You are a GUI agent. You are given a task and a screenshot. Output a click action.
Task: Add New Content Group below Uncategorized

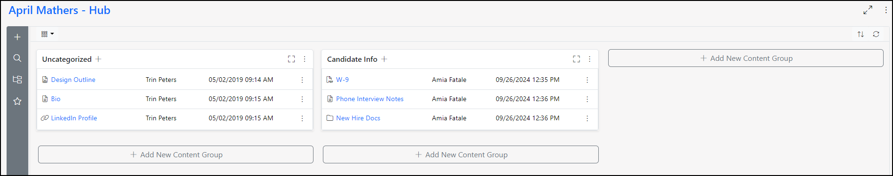(176, 154)
